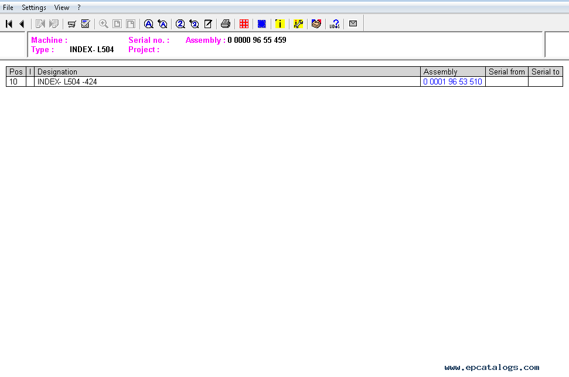
Task: Go back one step with the left arrow
Action: pos(22,24)
